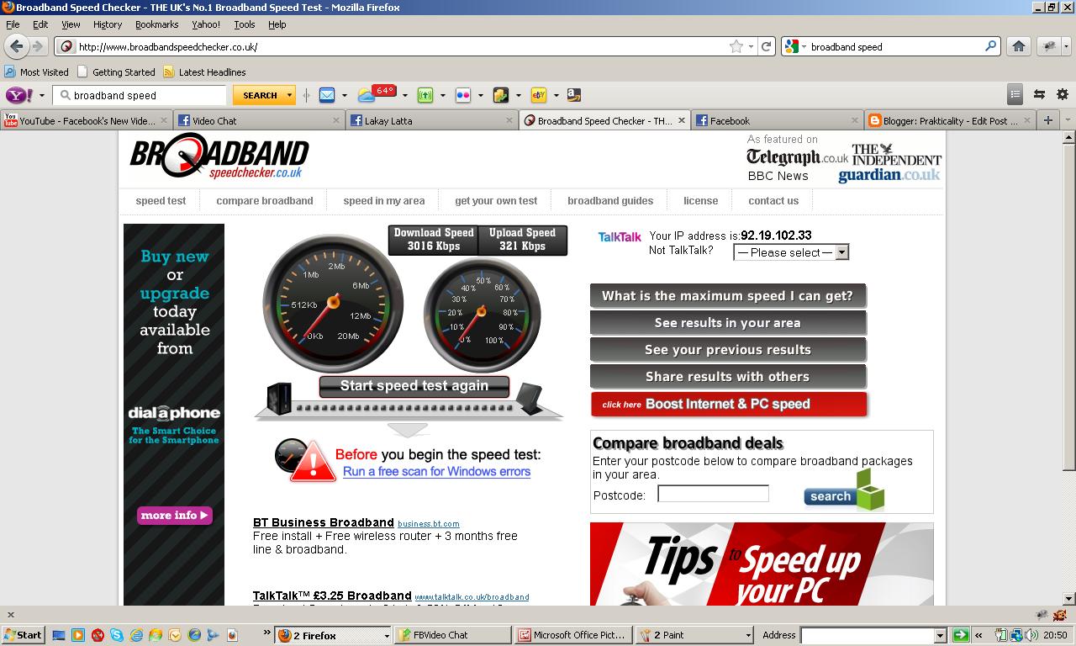Expand the Yahoo! logo menu arrow
Image resolution: width=1076 pixels, height=646 pixels.
[x=41, y=95]
